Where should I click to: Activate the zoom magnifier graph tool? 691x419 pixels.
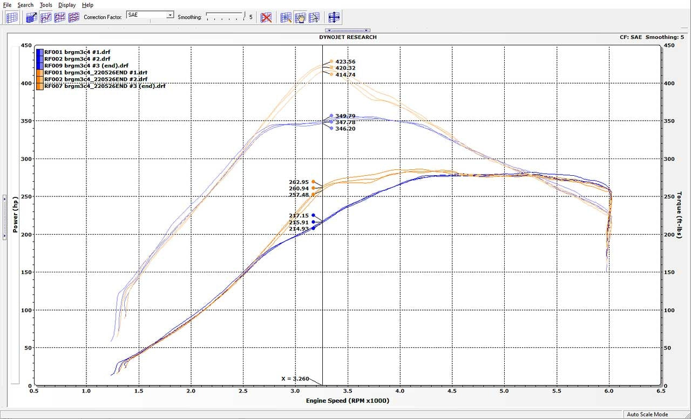(x=286, y=17)
